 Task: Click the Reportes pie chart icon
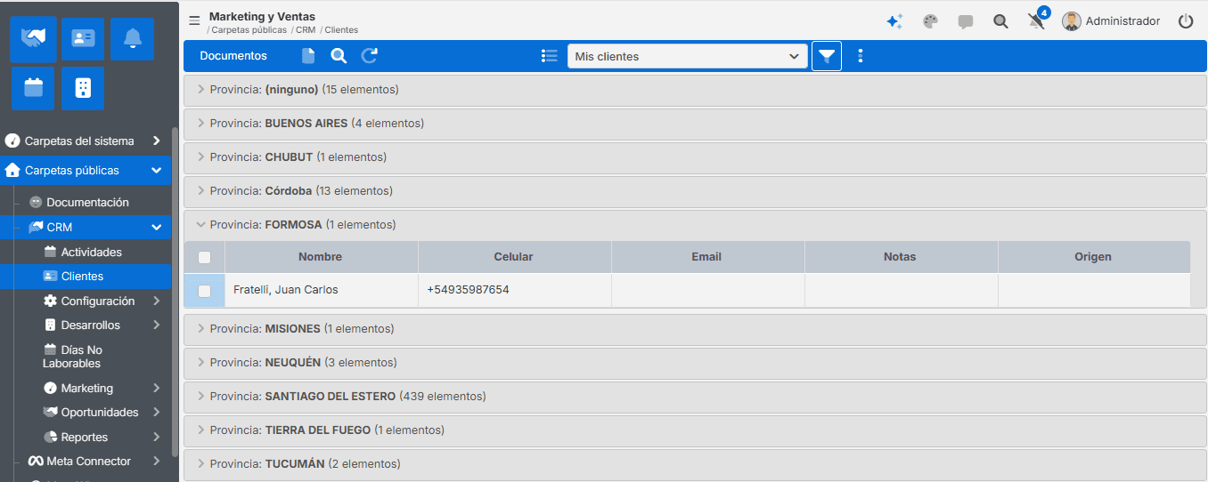pyautogui.click(x=51, y=438)
